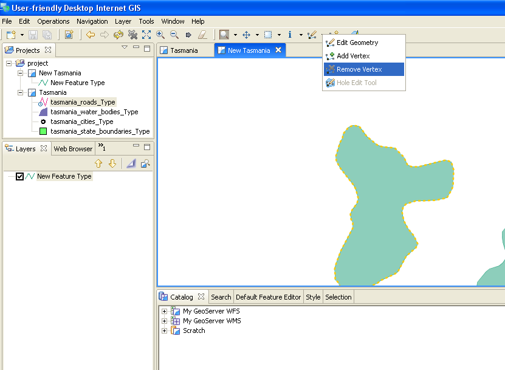Click the Zoom Out magnifier tool
The height and width of the screenshot is (370, 505).
tap(174, 35)
